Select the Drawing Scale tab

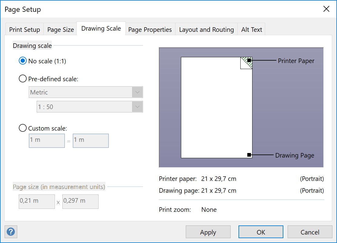(101, 28)
